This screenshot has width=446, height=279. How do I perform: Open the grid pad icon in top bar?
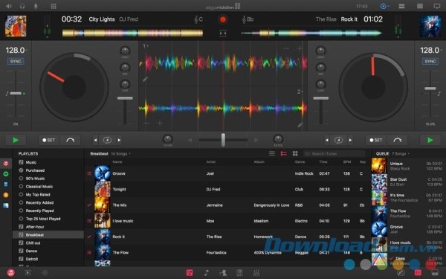pyautogui.click(x=54, y=6)
